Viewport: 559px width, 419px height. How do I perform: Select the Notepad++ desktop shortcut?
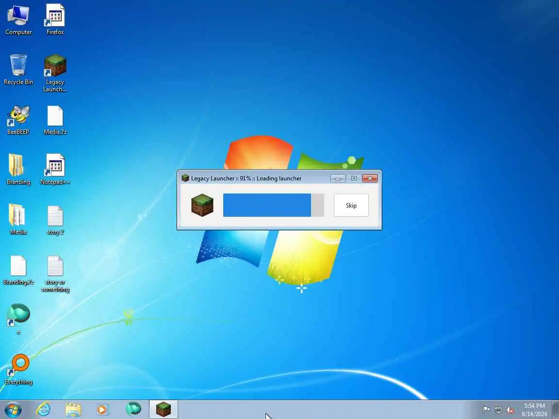55,170
